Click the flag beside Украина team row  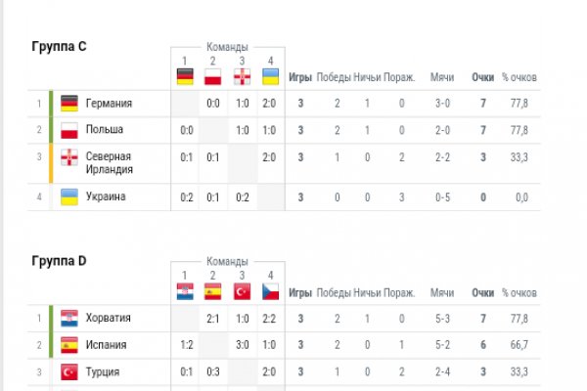coord(69,196)
